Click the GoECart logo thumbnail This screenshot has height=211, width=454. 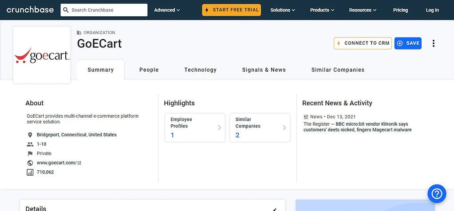(42, 55)
